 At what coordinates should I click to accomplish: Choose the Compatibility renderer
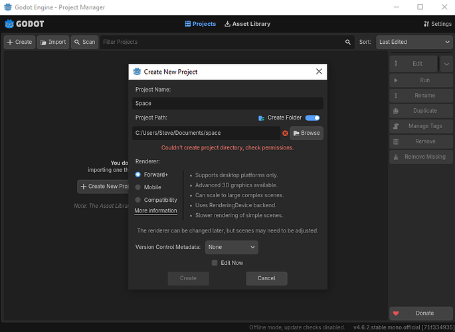click(156, 200)
